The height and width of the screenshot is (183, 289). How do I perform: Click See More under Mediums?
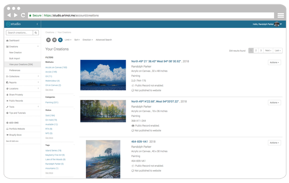point(49,90)
